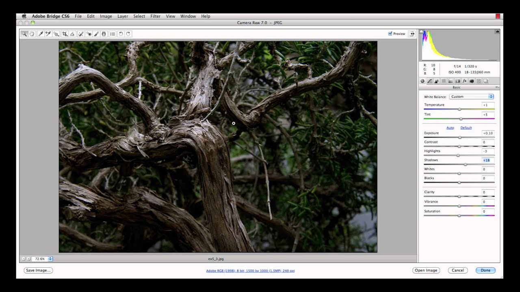
Task: Open the White Balance dropdown
Action: (472, 97)
